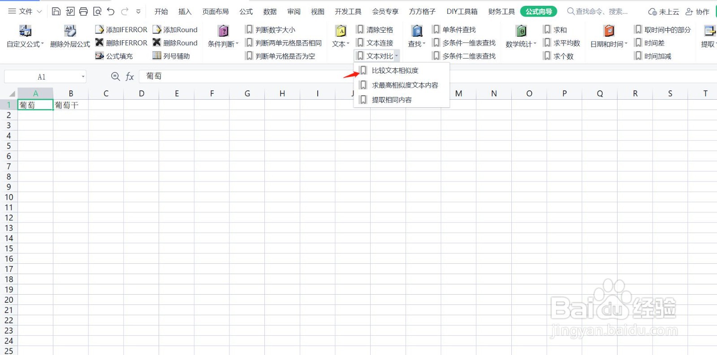Switch to the 方方格子 tab
Screen dimensions: 717x355
click(x=422, y=12)
